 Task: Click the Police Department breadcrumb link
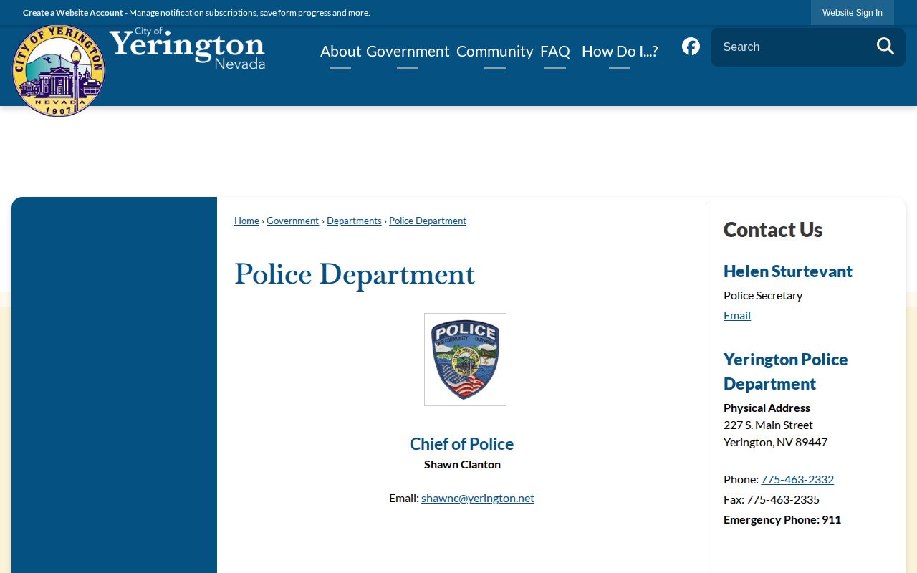428,221
